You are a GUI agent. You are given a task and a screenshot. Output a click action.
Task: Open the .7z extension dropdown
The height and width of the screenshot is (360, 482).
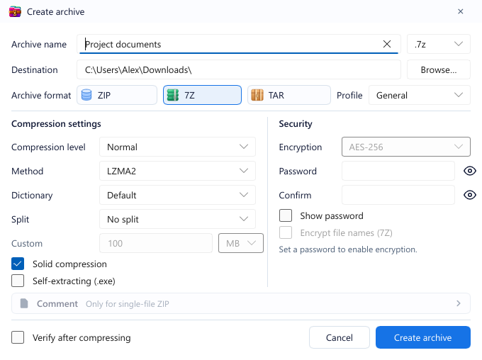tap(439, 44)
